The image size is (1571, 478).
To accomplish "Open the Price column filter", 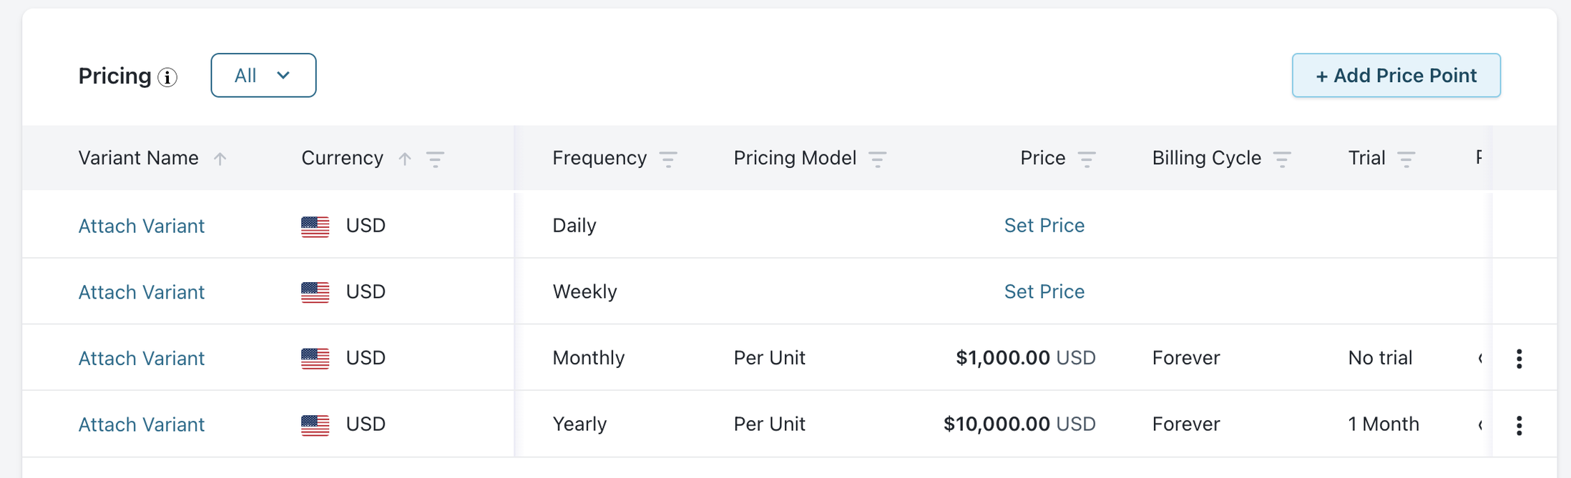I will [x=1087, y=159].
